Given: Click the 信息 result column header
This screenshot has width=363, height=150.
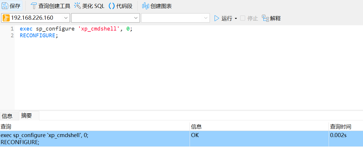Looking at the screenshot, I should 196,127.
